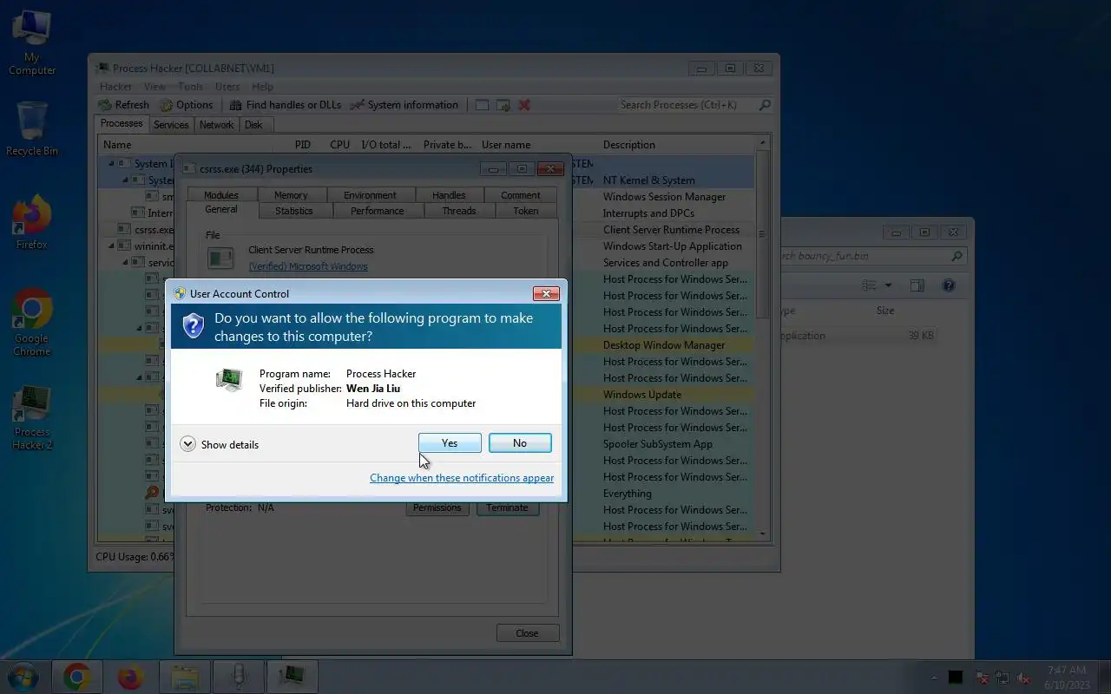Click Chrome icon in the taskbar
Screen dimensions: 1111x694
click(x=76, y=677)
